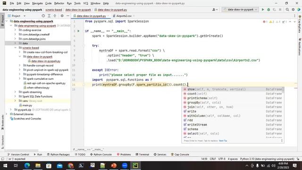Open Project panel options gear
The image size is (302, 170).
[x=62, y=16]
